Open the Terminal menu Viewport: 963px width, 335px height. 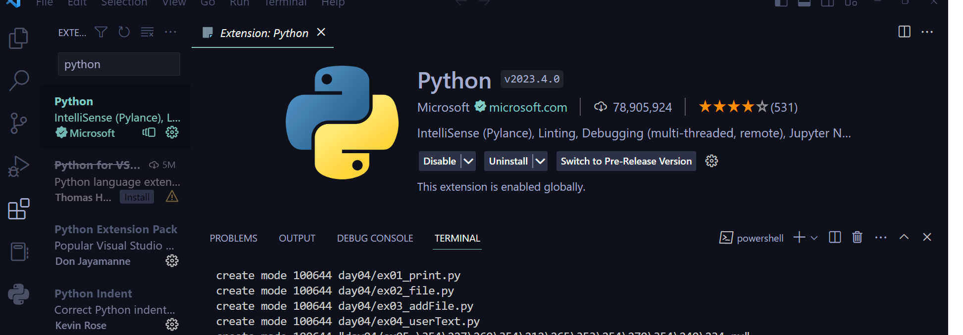(286, 3)
